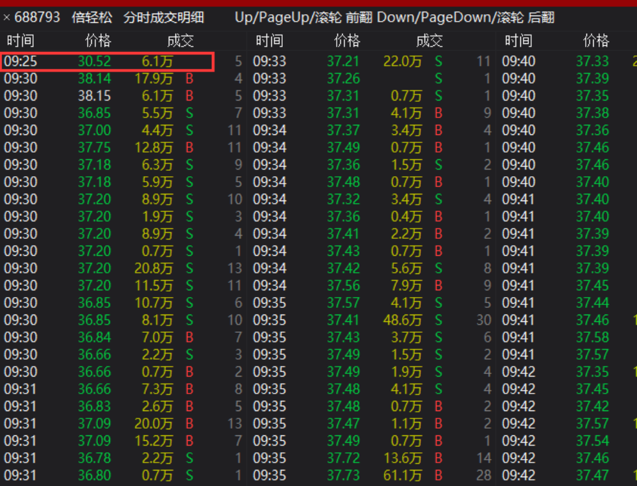
Task: Click volume 5.6万
Action: 406,268
